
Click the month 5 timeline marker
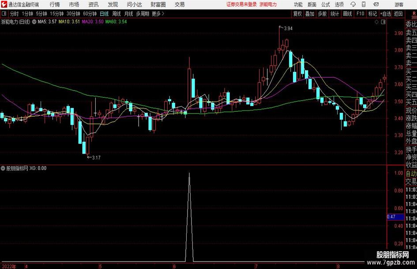point(101,266)
